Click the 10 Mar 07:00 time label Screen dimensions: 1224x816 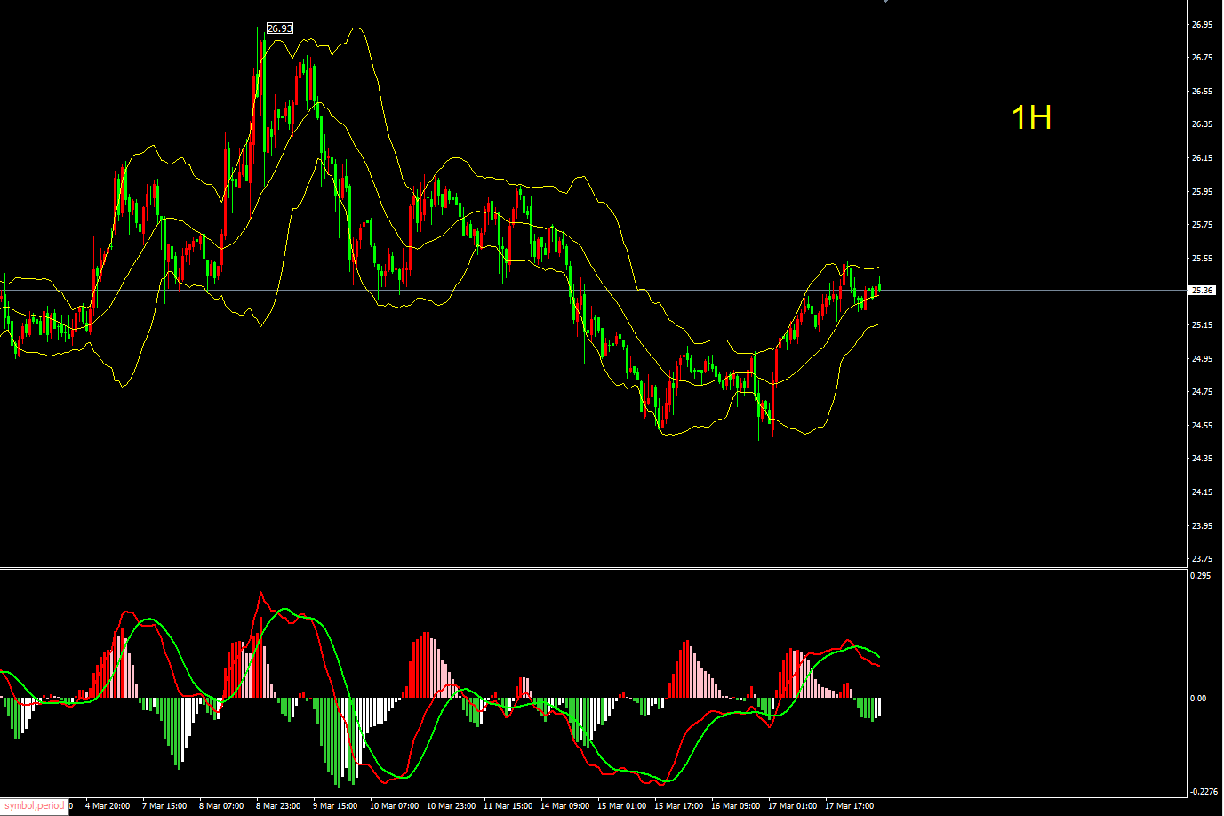click(394, 806)
